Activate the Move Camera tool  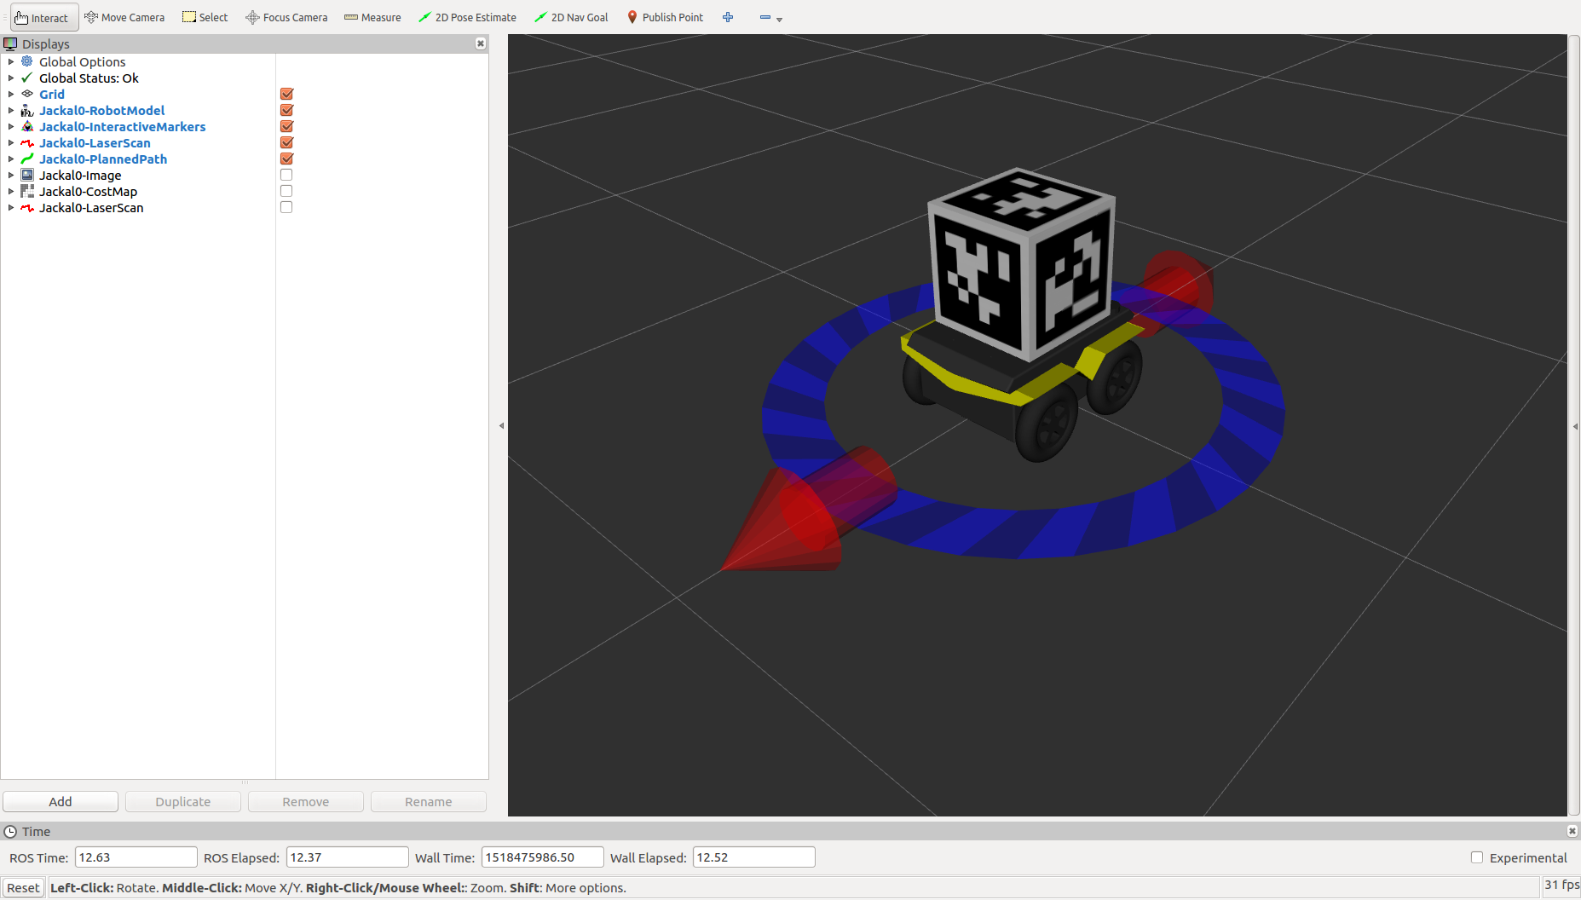124,18
